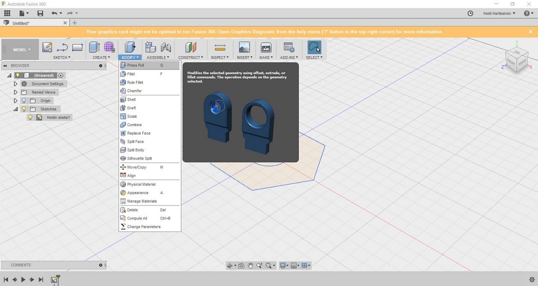This screenshot has height=286, width=538.
Task: Select the Measure inspect icon
Action: [x=220, y=47]
